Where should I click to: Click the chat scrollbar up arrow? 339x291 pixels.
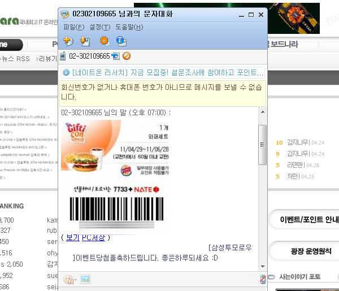tap(263, 112)
